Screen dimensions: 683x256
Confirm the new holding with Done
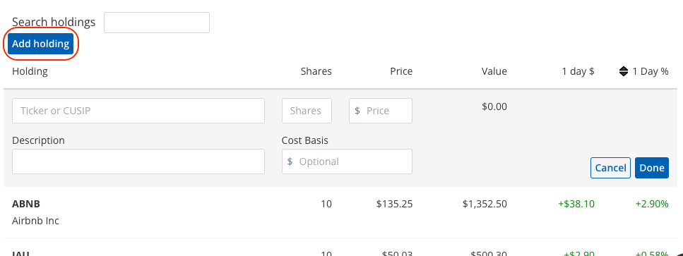[x=652, y=168]
